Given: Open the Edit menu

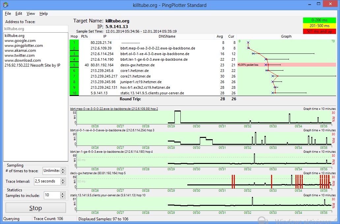Looking at the screenshot, I should (x=19, y=14).
